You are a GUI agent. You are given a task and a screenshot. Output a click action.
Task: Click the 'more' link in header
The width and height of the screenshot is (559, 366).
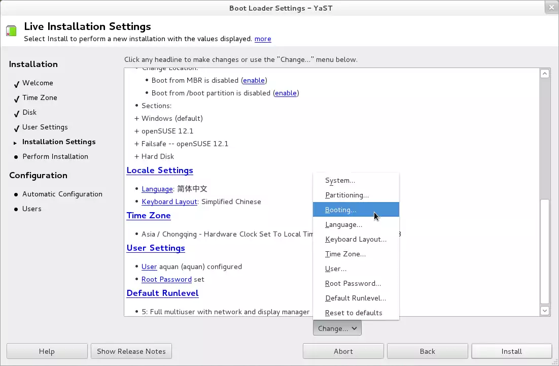coord(263,39)
